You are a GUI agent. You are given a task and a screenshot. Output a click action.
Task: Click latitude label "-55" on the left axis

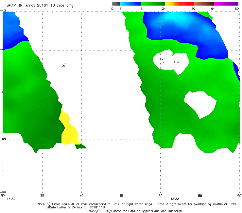click(3, 139)
